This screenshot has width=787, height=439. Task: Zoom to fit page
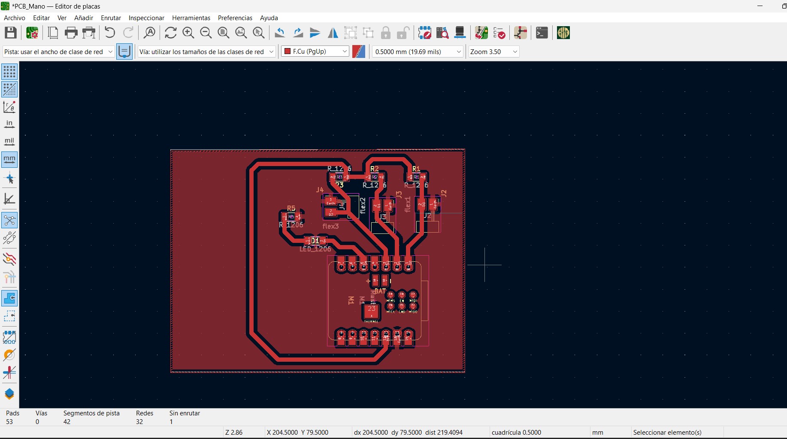point(223,33)
